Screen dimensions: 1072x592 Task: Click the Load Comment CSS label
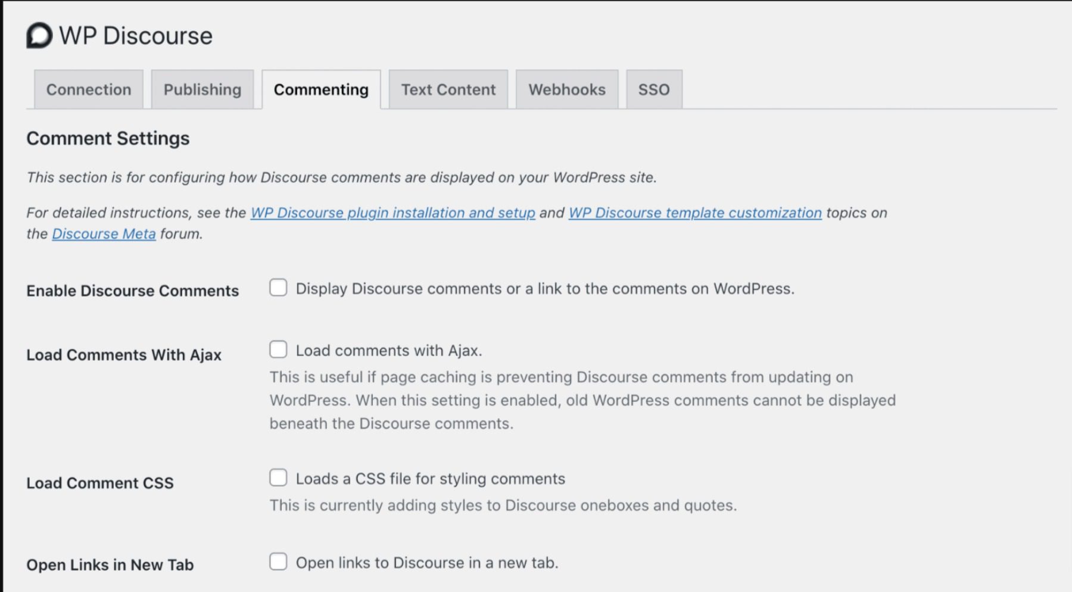point(99,483)
